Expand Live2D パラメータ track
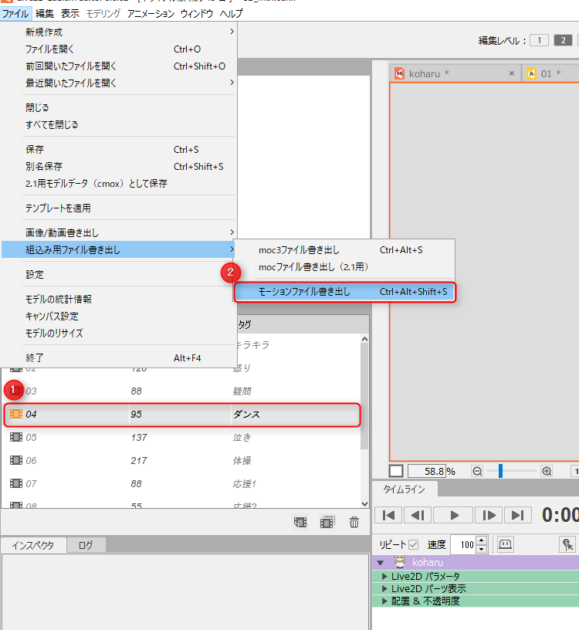 (384, 576)
